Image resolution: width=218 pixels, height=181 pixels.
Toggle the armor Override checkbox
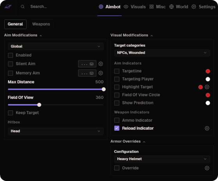click(x=117, y=168)
